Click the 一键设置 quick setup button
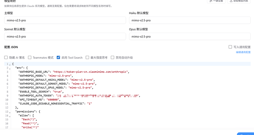The width and height of the screenshot is (254, 135). [x=216, y=1]
